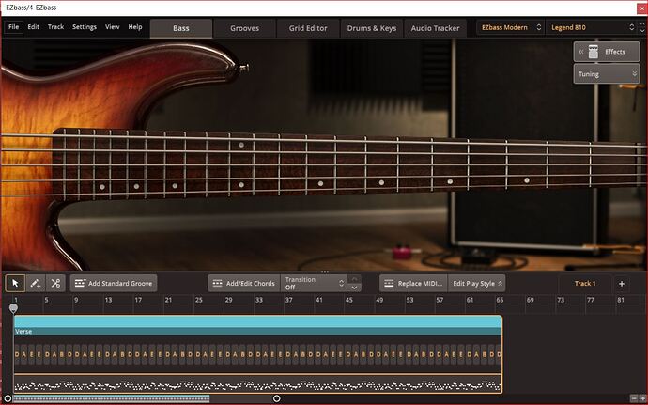Open the Help menu
This screenshot has width=648, height=405.
click(135, 27)
